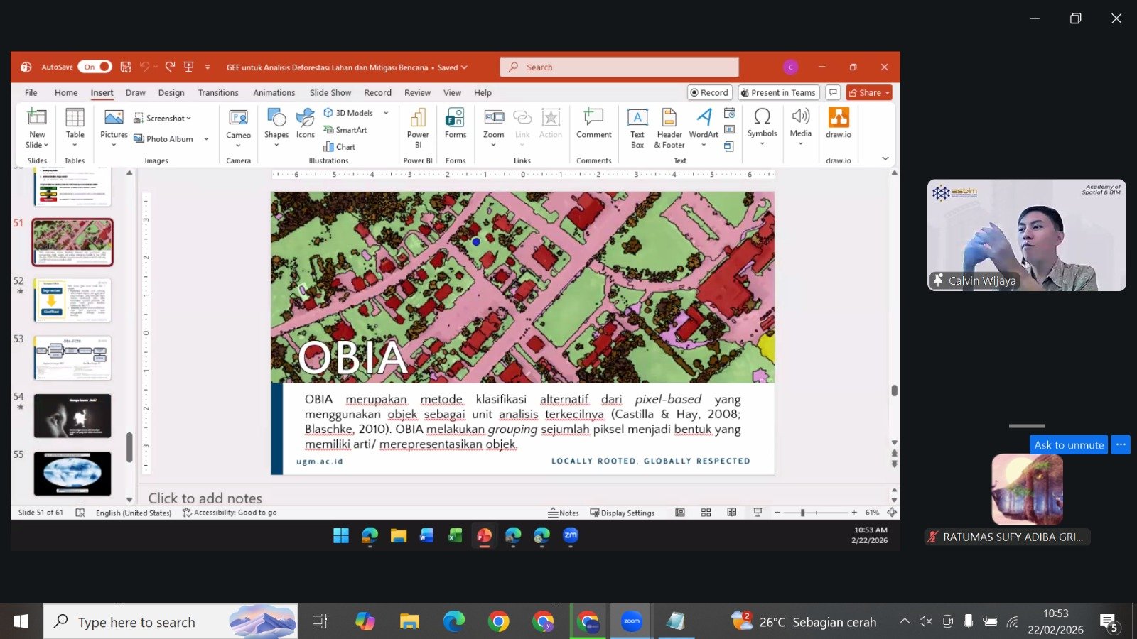The image size is (1137, 639).
Task: Open the draw.io add-in
Action: 838,122
